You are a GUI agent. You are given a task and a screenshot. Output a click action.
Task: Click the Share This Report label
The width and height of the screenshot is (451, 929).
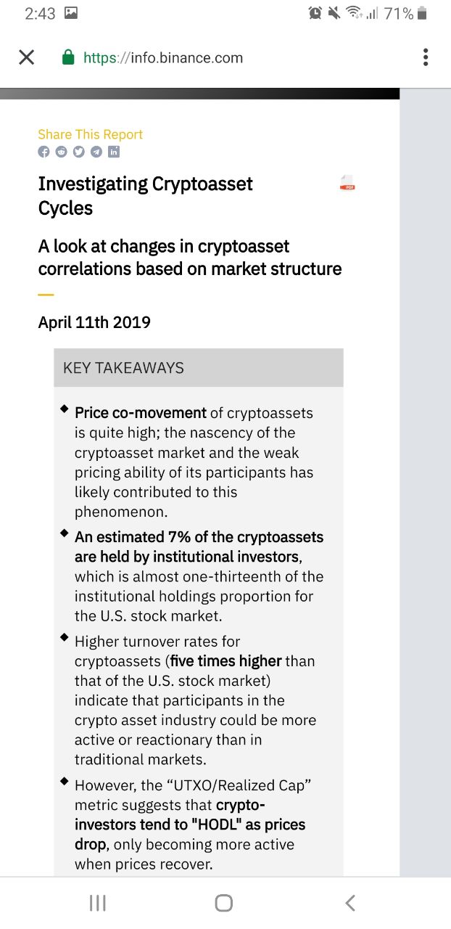90,134
